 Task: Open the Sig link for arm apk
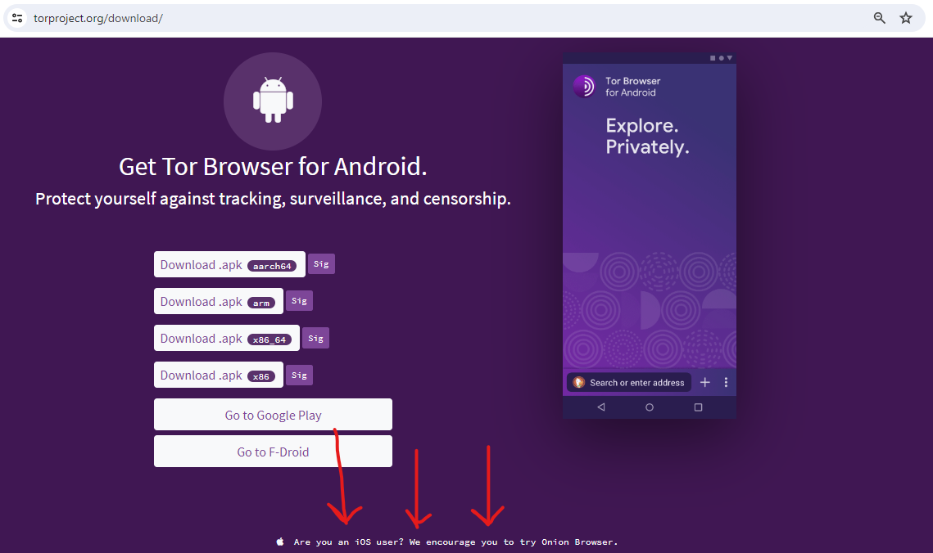coord(299,300)
